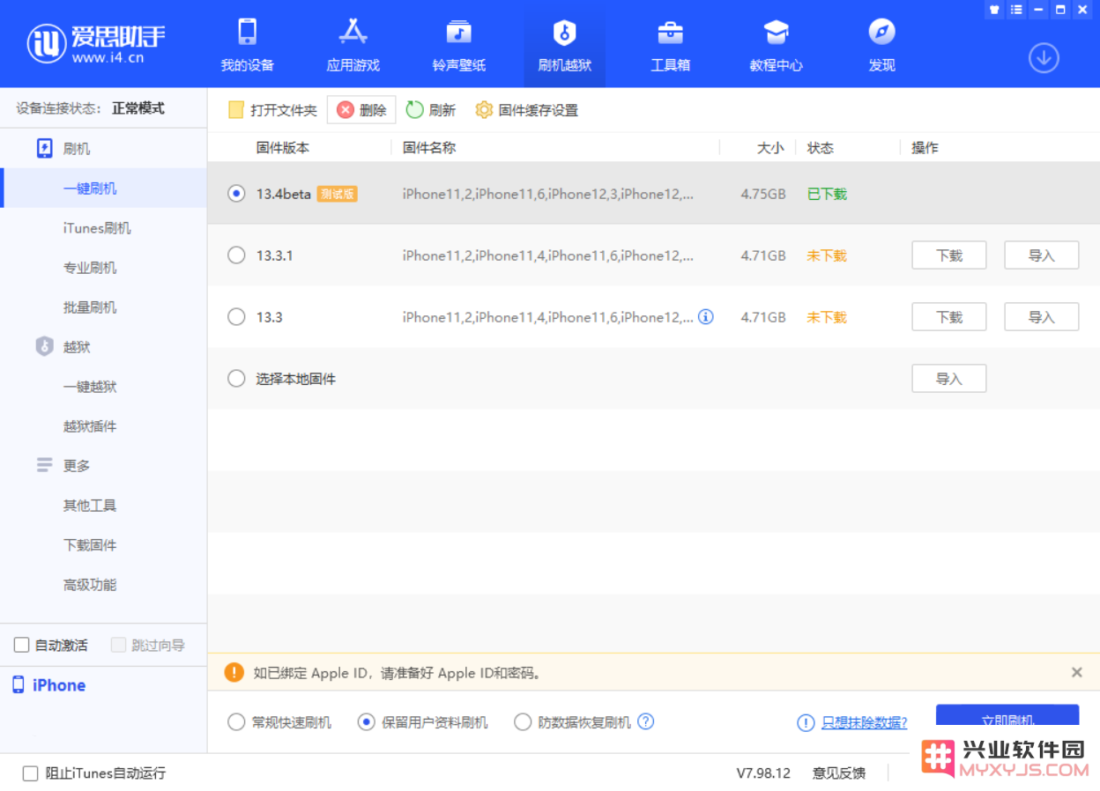Click 未下载 status in 13.3.1 row

coord(827,255)
